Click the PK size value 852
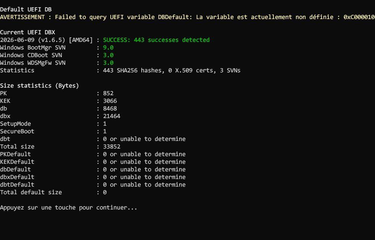 108,93
